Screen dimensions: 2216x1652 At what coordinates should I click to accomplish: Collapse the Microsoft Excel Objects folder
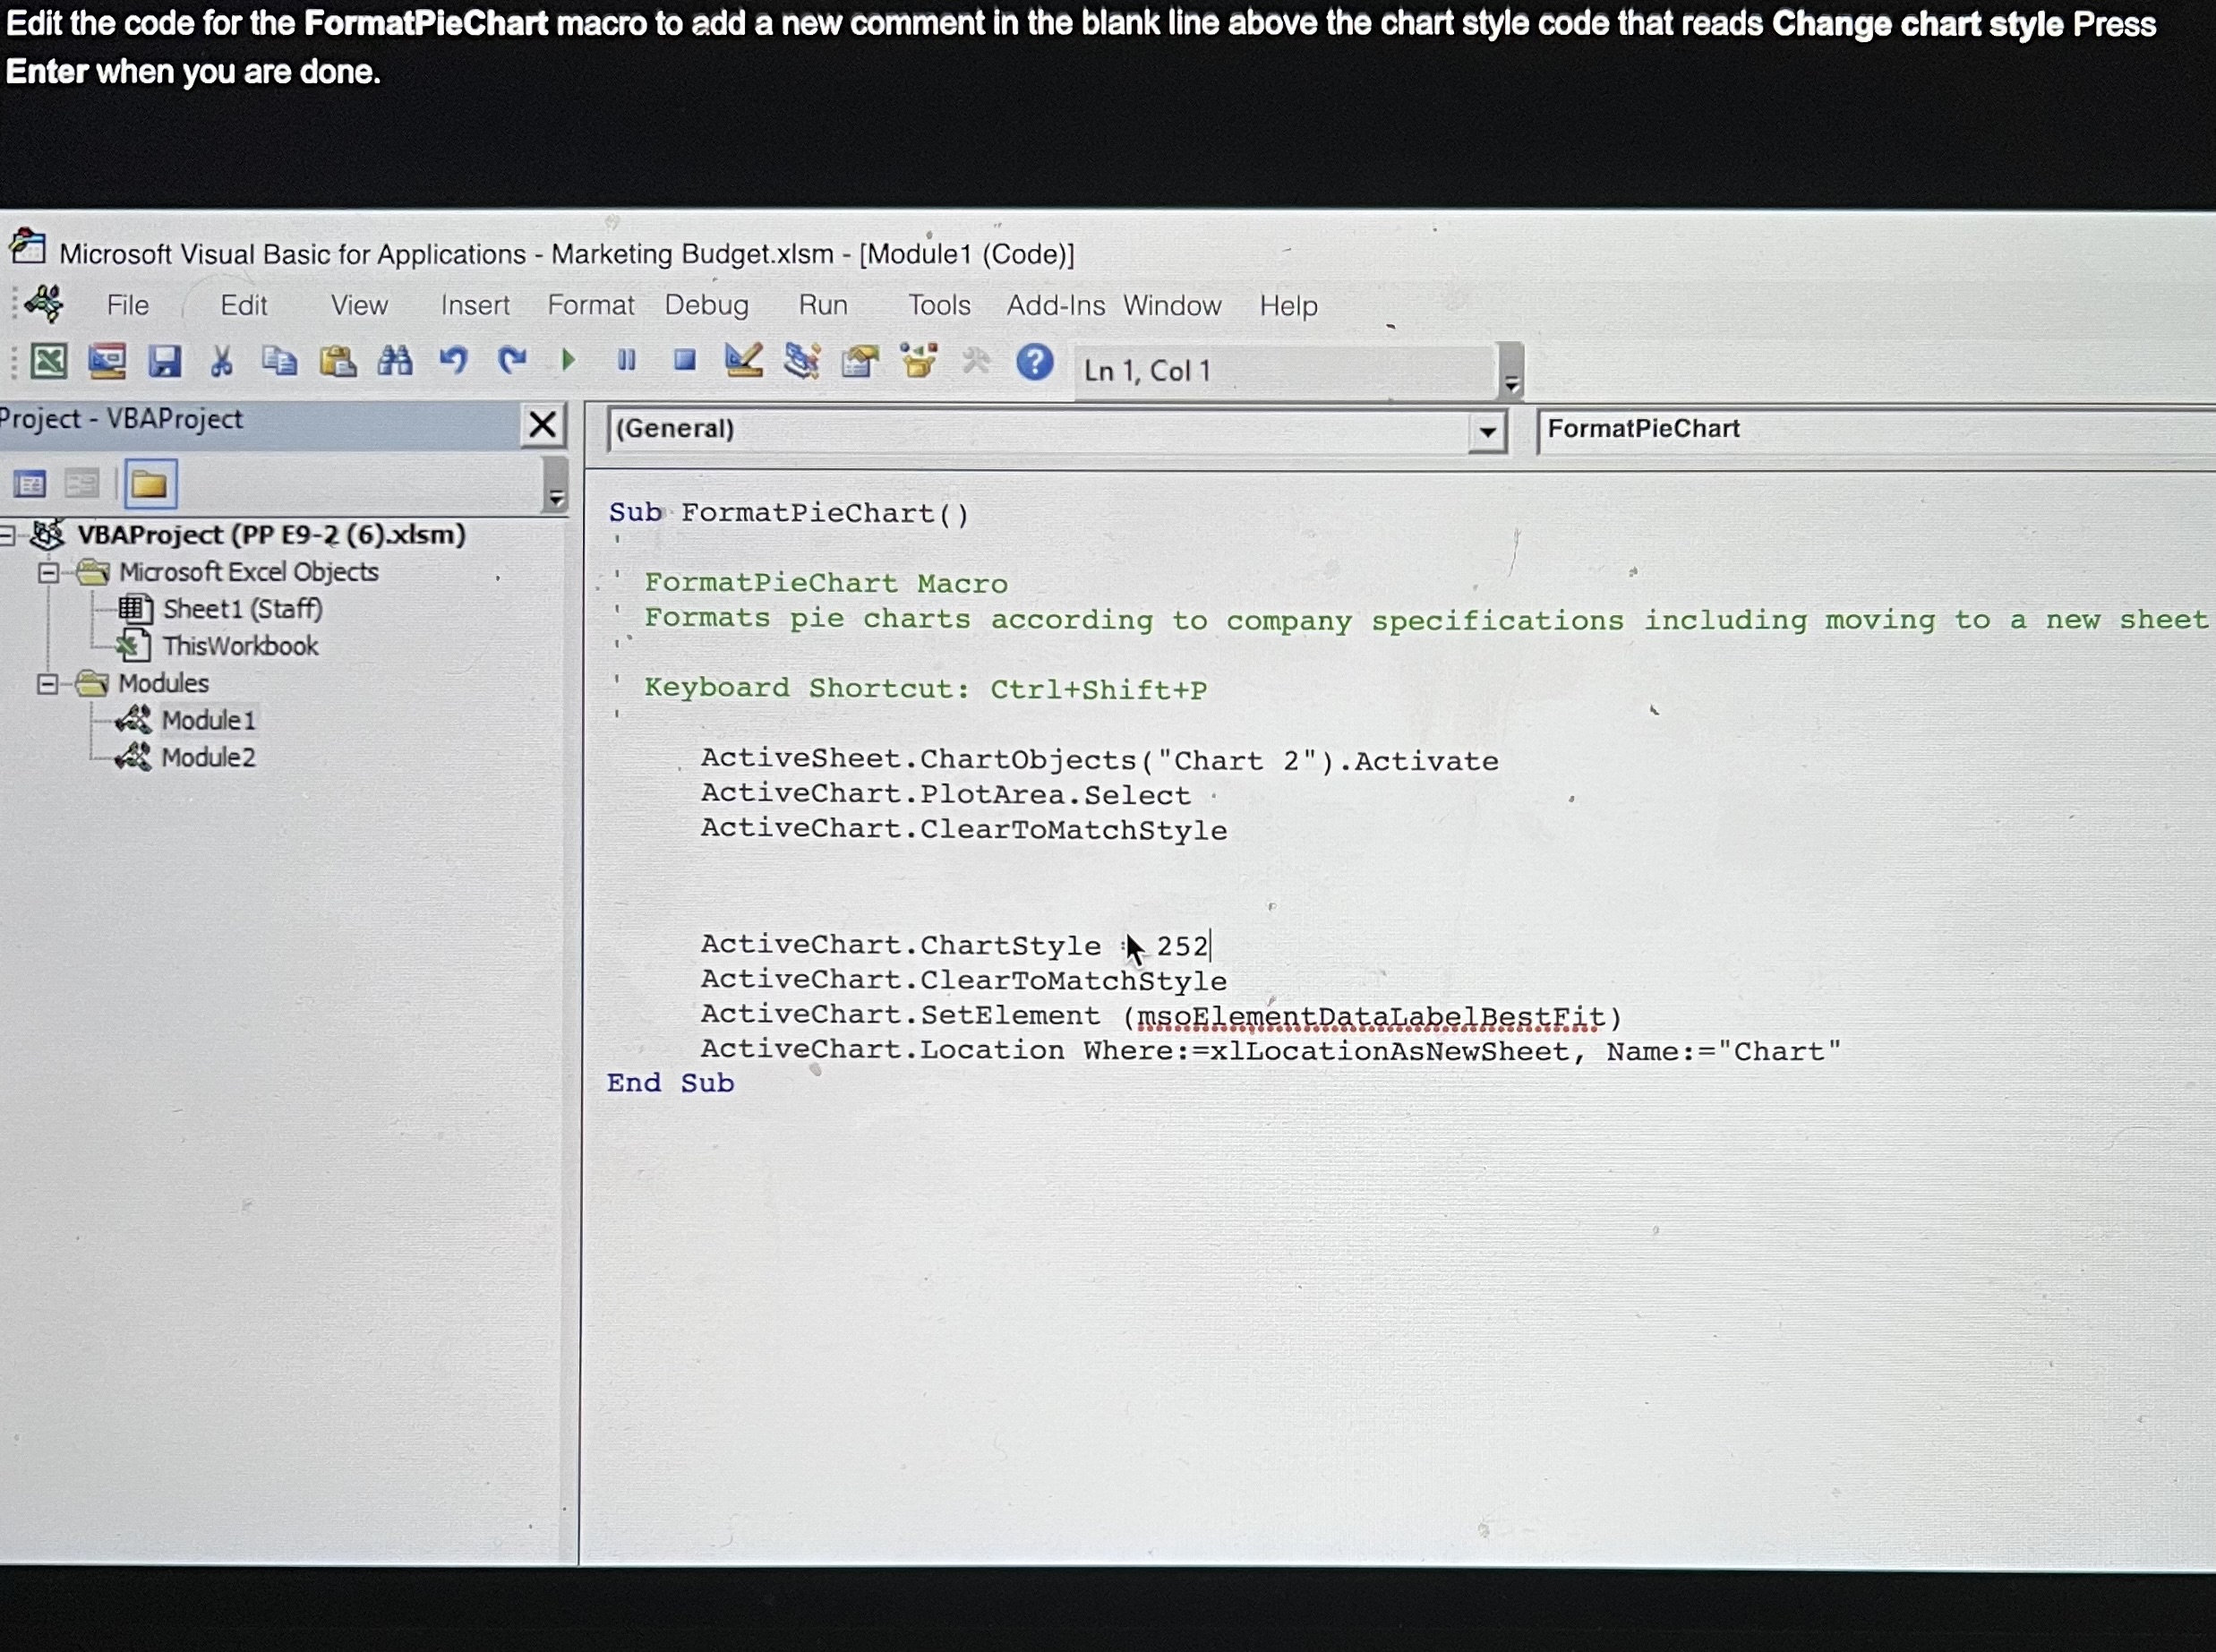pyautogui.click(x=47, y=573)
